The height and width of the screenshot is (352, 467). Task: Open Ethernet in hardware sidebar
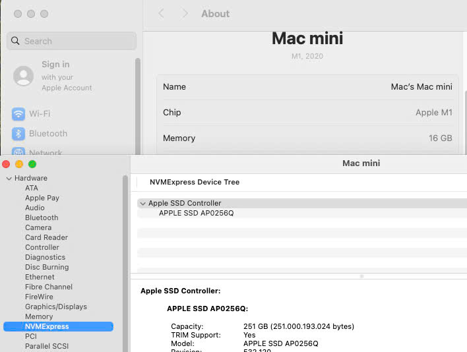[40, 277]
